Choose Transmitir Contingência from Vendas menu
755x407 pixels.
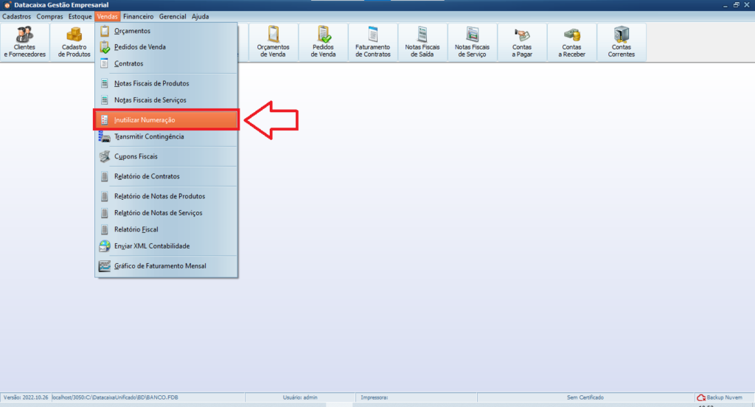point(149,136)
